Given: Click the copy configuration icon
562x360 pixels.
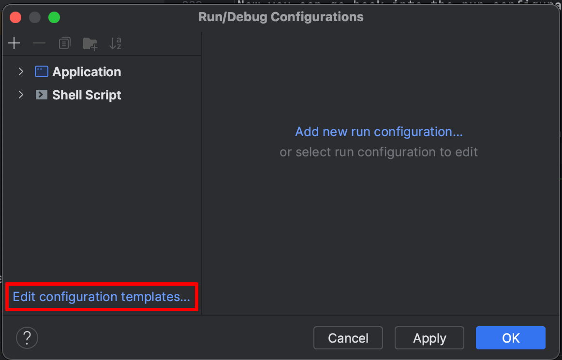Looking at the screenshot, I should pos(64,43).
